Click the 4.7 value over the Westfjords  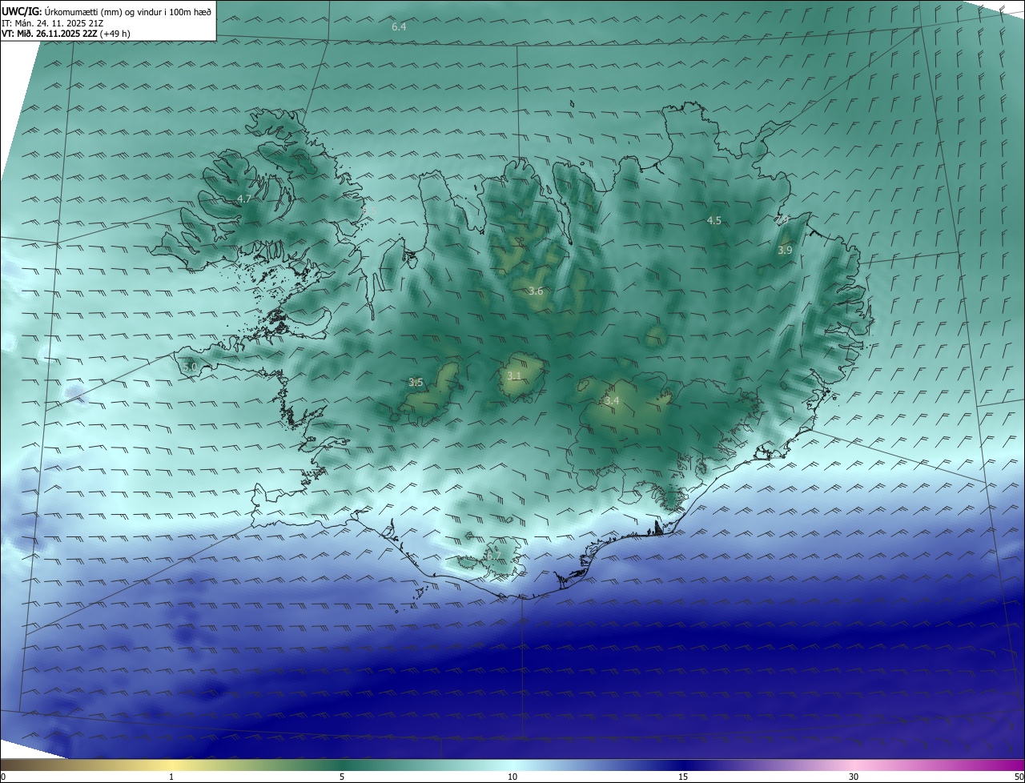pos(244,199)
